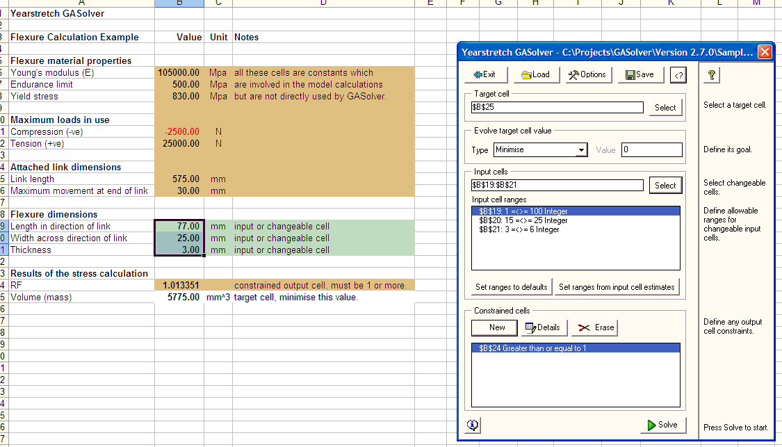Click Select beside Target cell field
The image size is (782, 447).
[665, 108]
